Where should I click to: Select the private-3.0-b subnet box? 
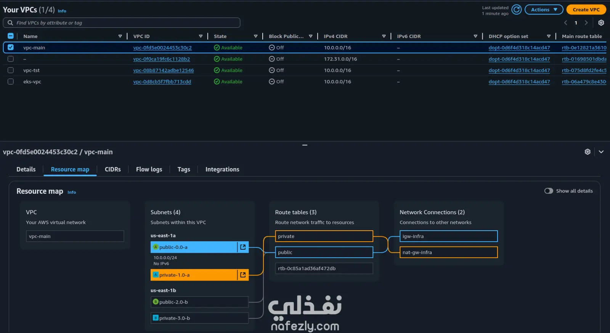200,318
